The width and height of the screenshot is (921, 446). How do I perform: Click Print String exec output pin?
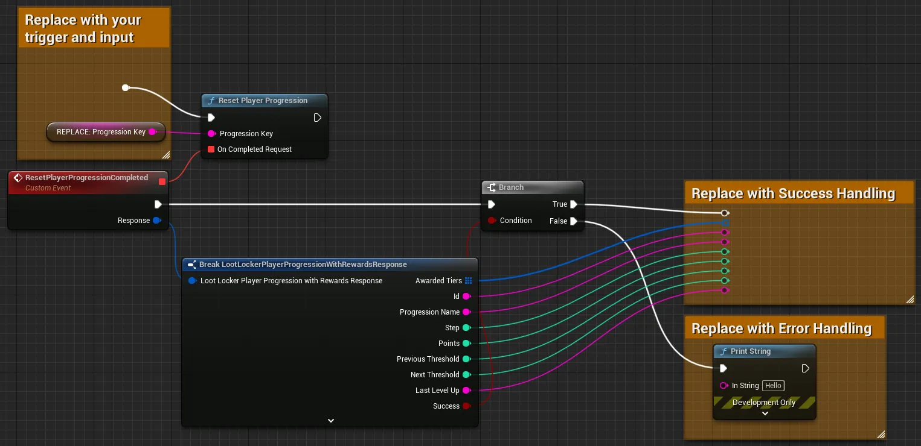tap(806, 368)
